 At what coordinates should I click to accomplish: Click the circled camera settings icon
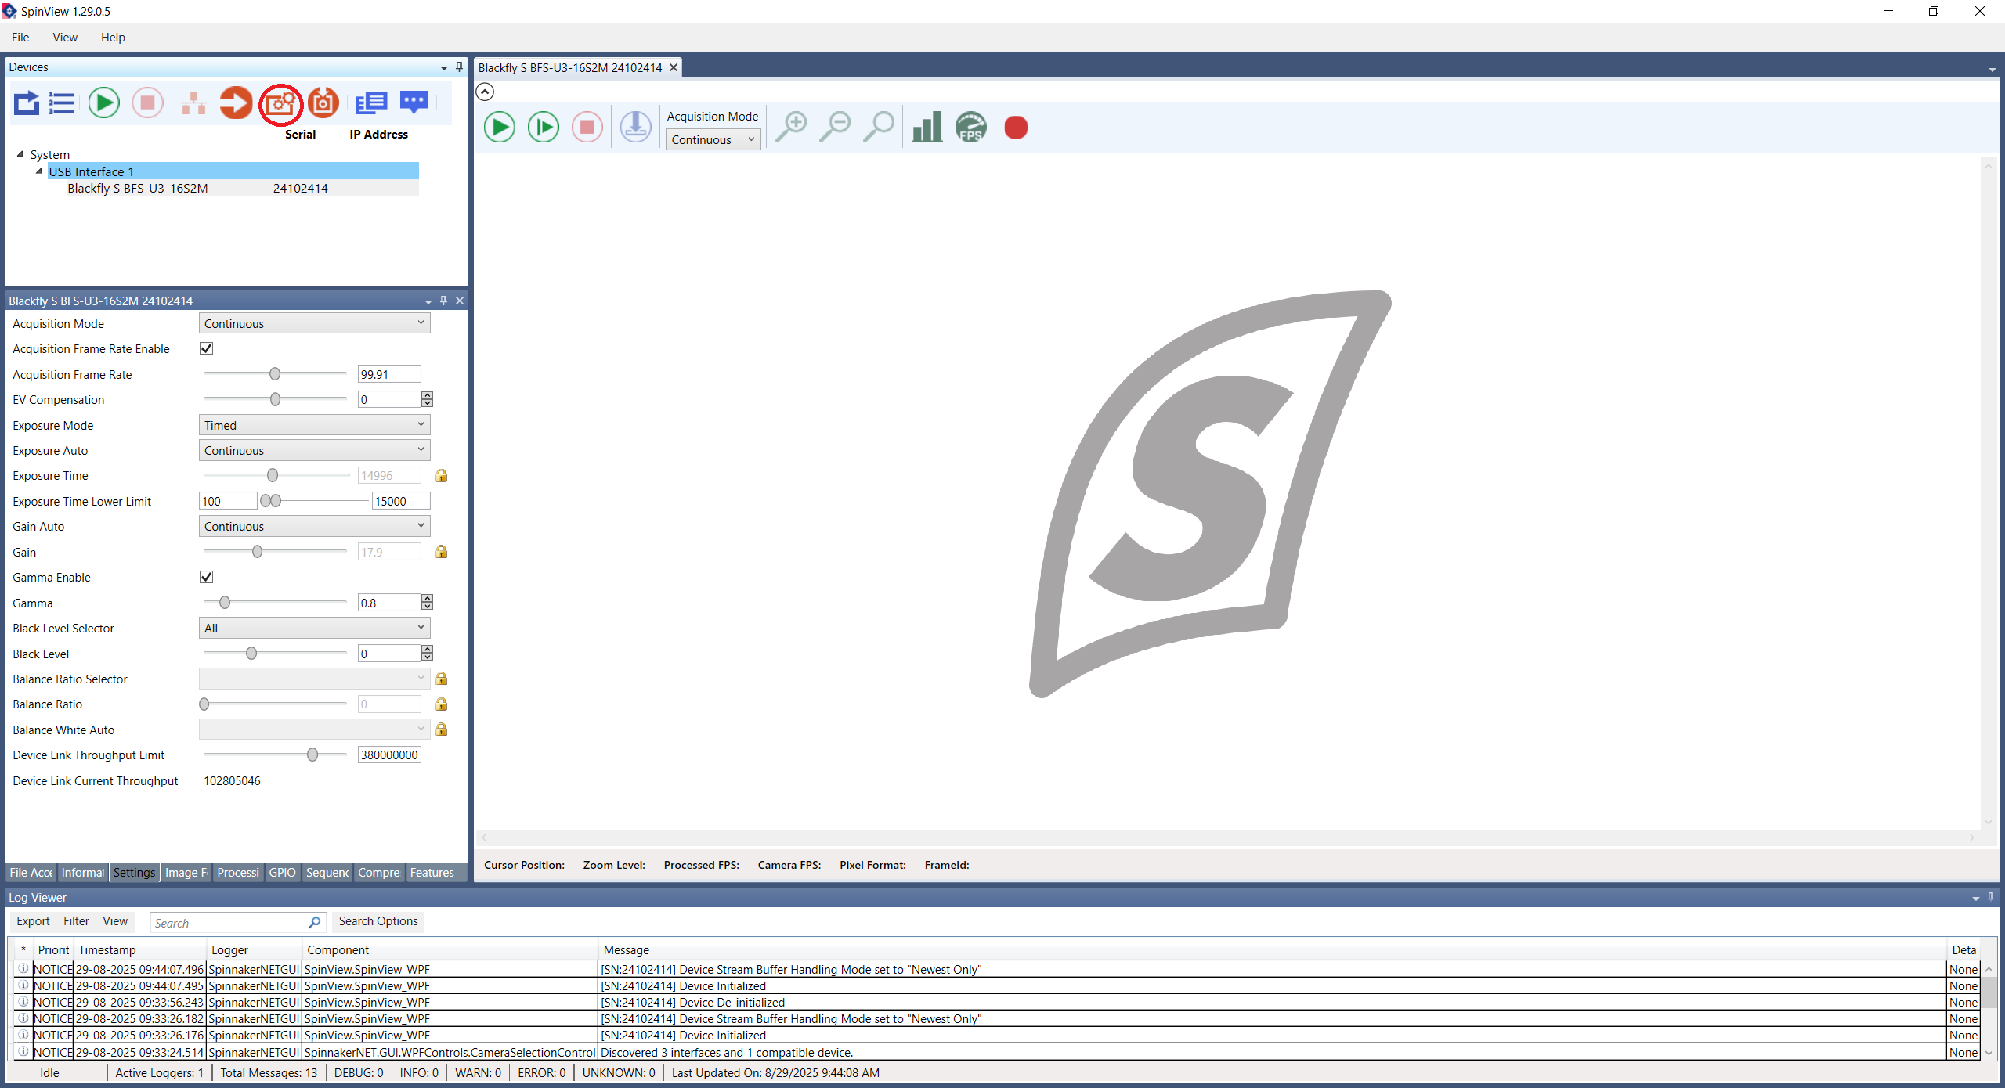[x=280, y=103]
